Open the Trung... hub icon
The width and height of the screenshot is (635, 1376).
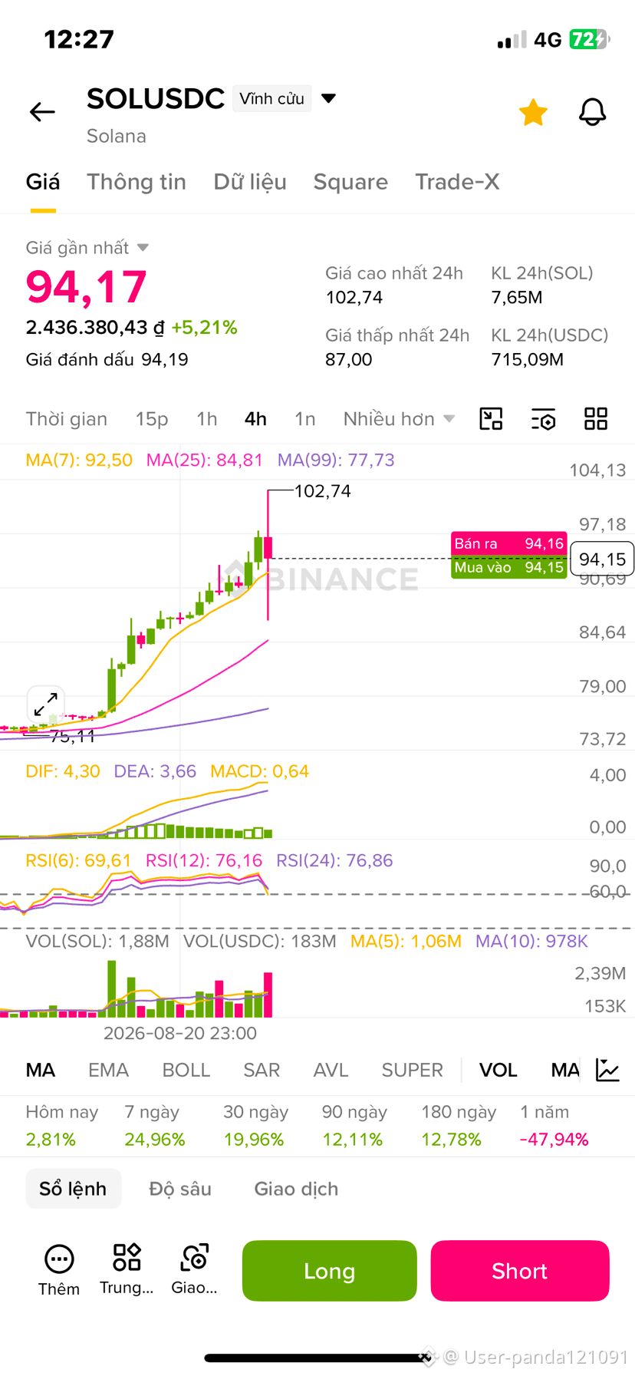click(x=127, y=1270)
